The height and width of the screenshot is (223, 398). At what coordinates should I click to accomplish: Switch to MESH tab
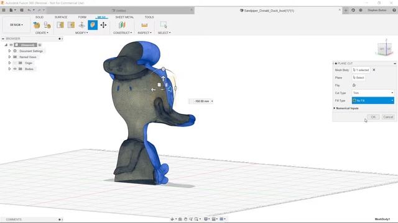pos(101,17)
